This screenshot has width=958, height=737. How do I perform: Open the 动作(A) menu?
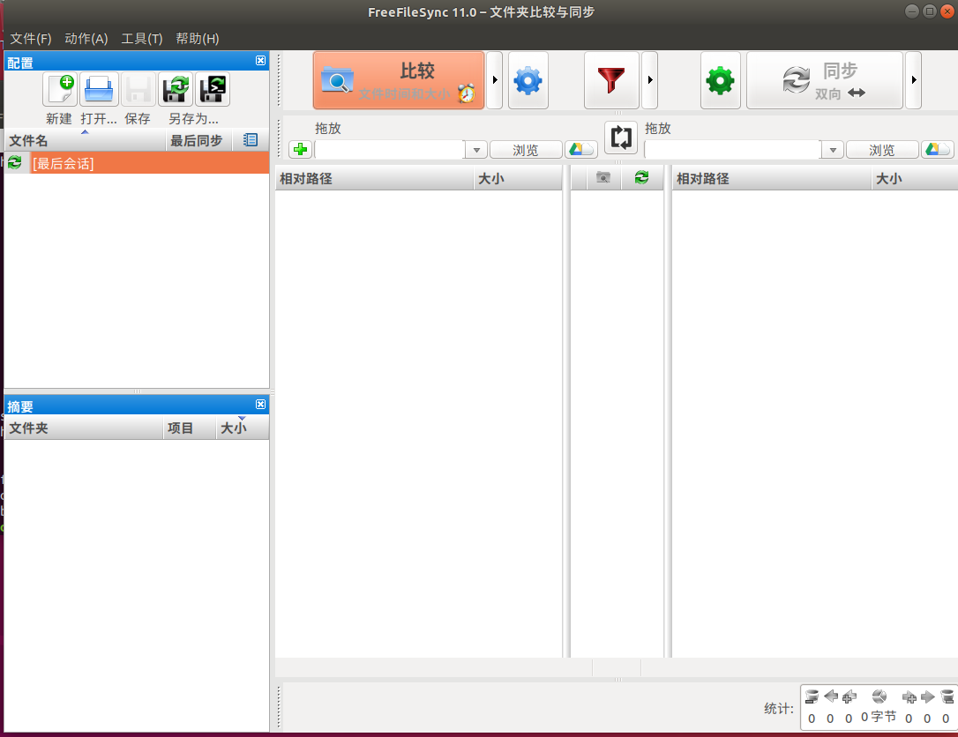86,39
